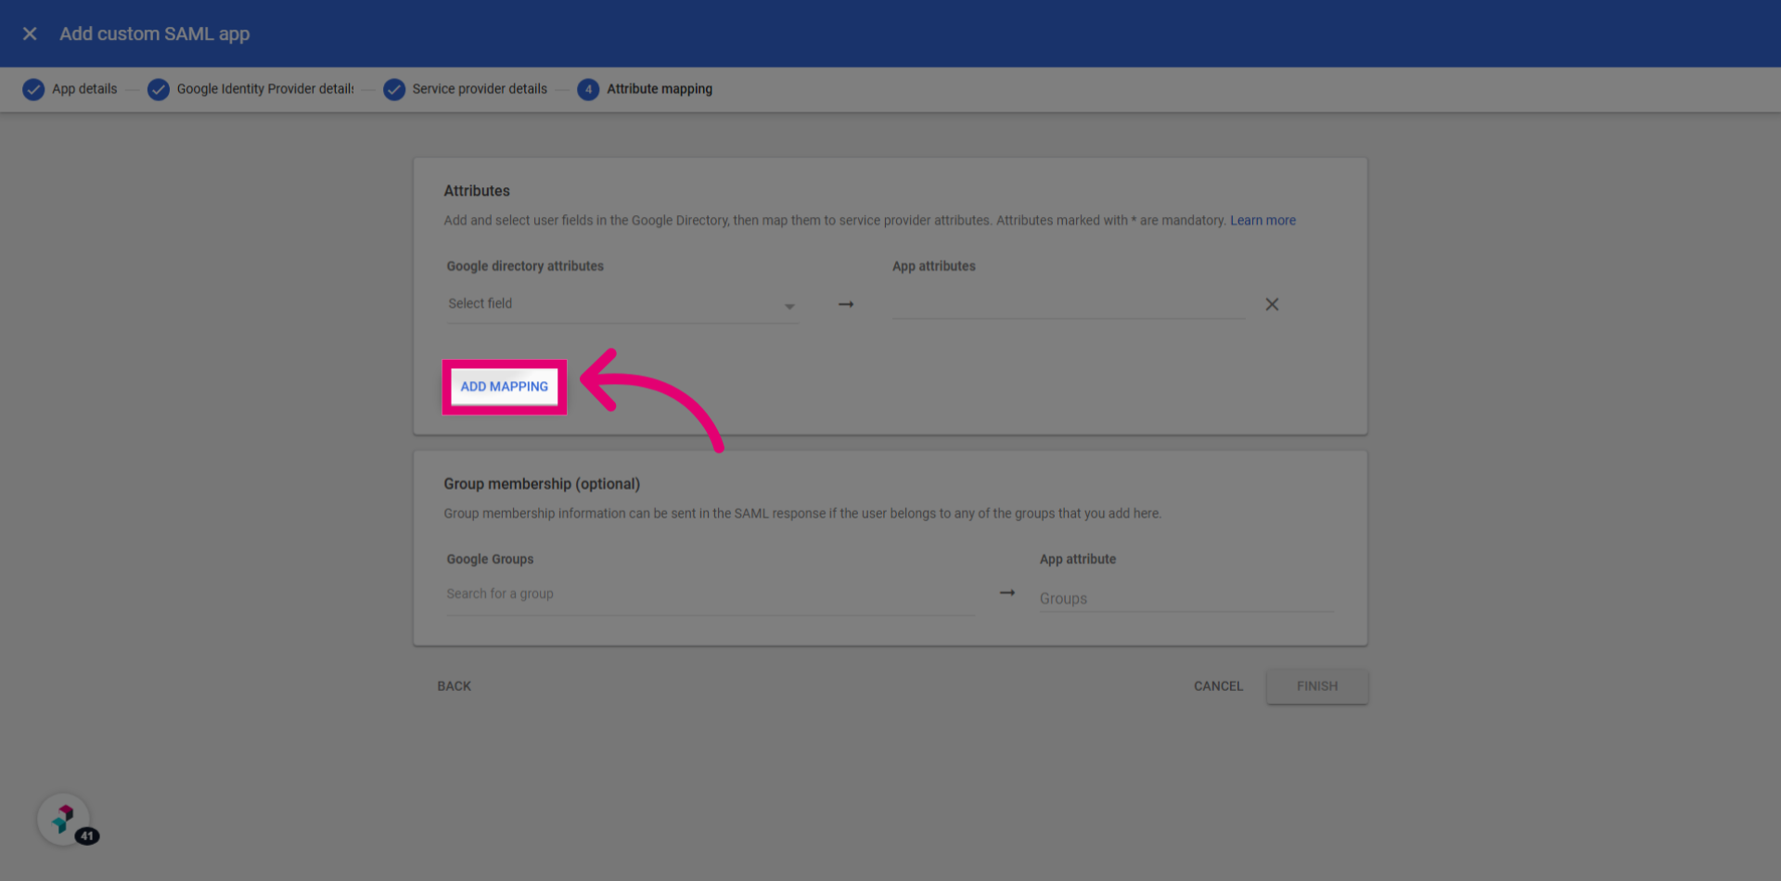Click the Search for a group field
Screen dimensions: 1781x881
tap(710, 594)
